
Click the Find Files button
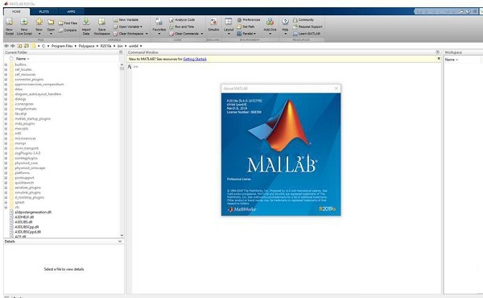point(68,23)
